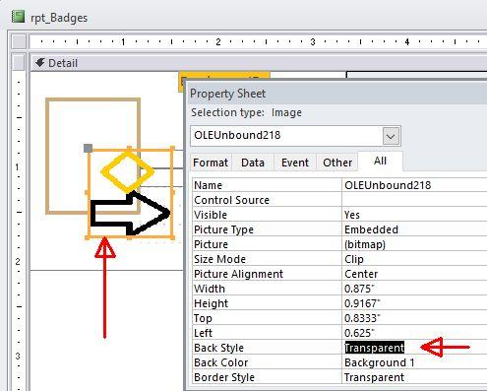Select the Height property label
The height and width of the screenshot is (391, 487).
click(x=211, y=303)
